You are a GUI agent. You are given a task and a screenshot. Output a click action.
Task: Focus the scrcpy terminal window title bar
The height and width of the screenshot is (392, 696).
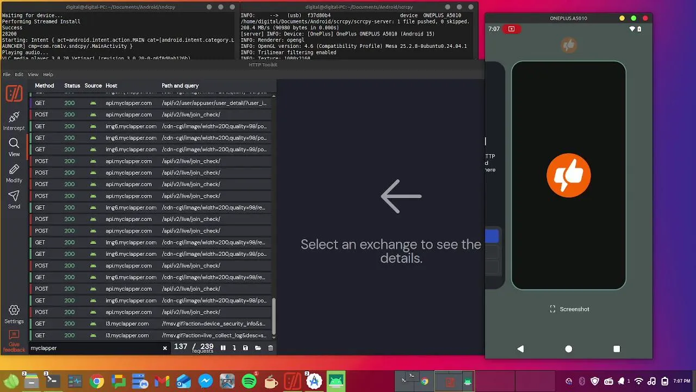(358, 7)
